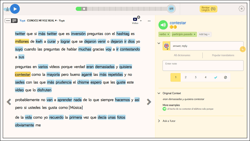Mark the word as ignored with the slash-circle icon
This screenshot has width=250, height=141.
[x=225, y=77]
